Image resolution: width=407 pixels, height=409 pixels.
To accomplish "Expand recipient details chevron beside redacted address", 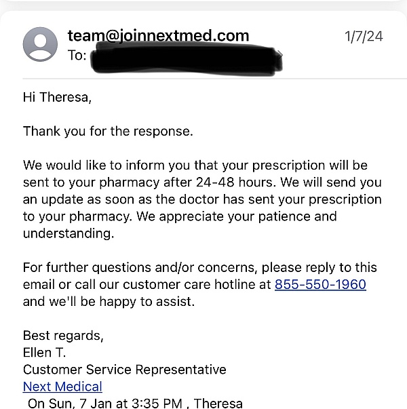I will click(279, 56).
